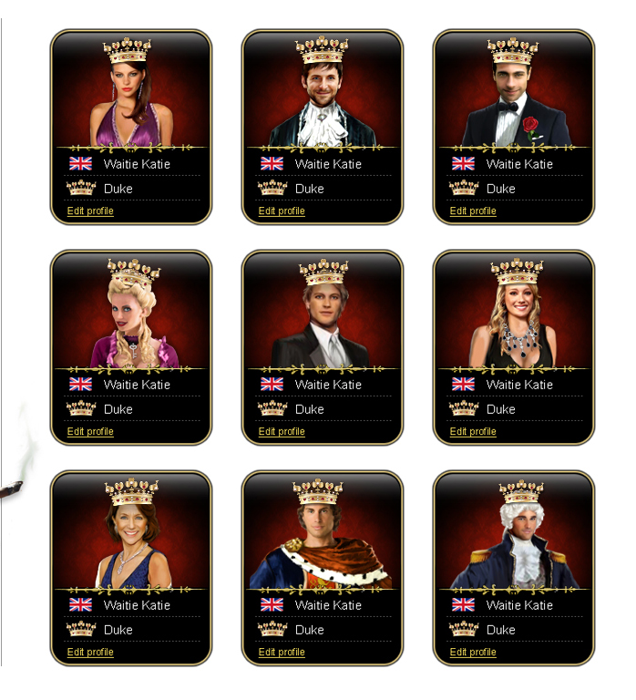
Task: Select avatar of king in ermine robe
Action: (320, 534)
